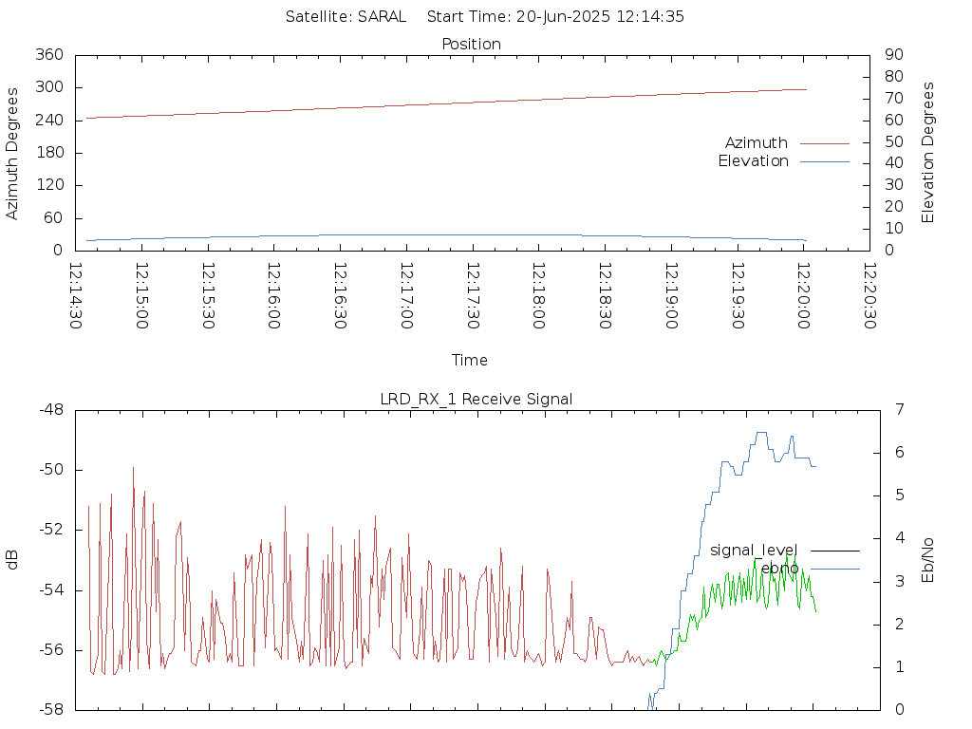Image resolution: width=972 pixels, height=729 pixels.
Task: Click the 3 tick on Eb/No axis
Action: click(x=900, y=582)
